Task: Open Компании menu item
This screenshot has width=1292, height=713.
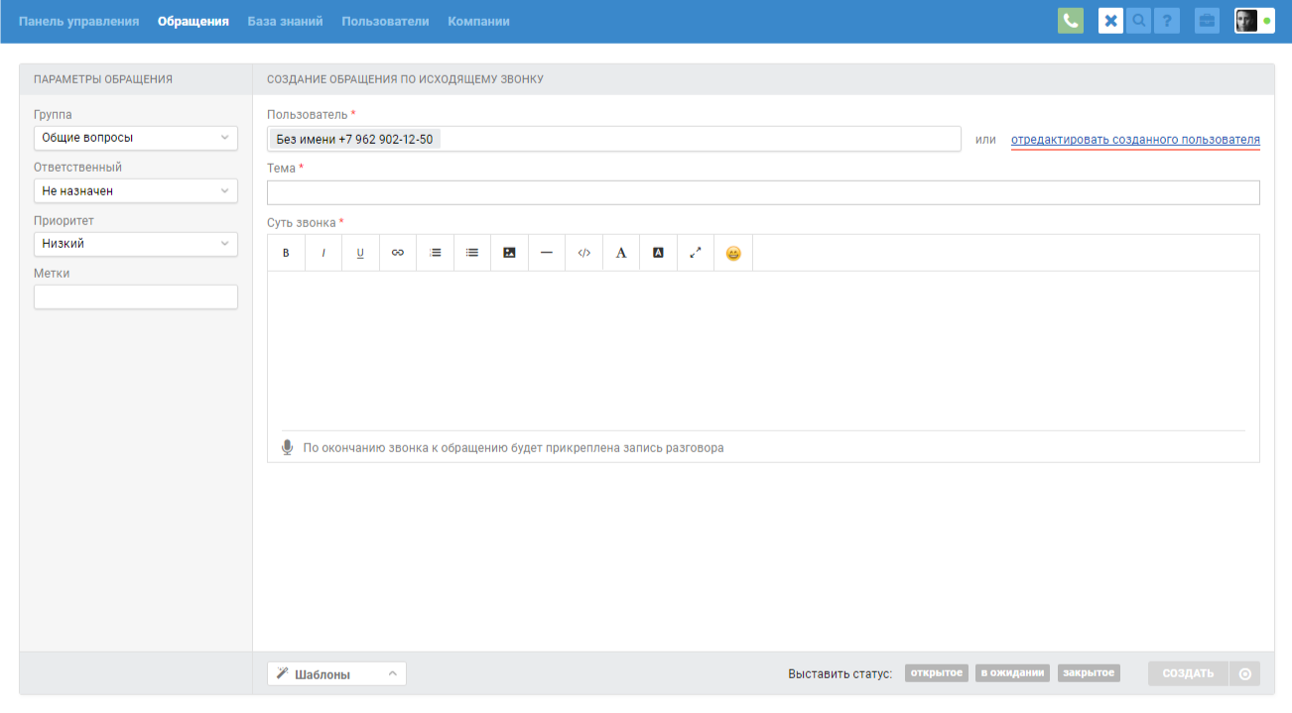Action: (x=478, y=21)
